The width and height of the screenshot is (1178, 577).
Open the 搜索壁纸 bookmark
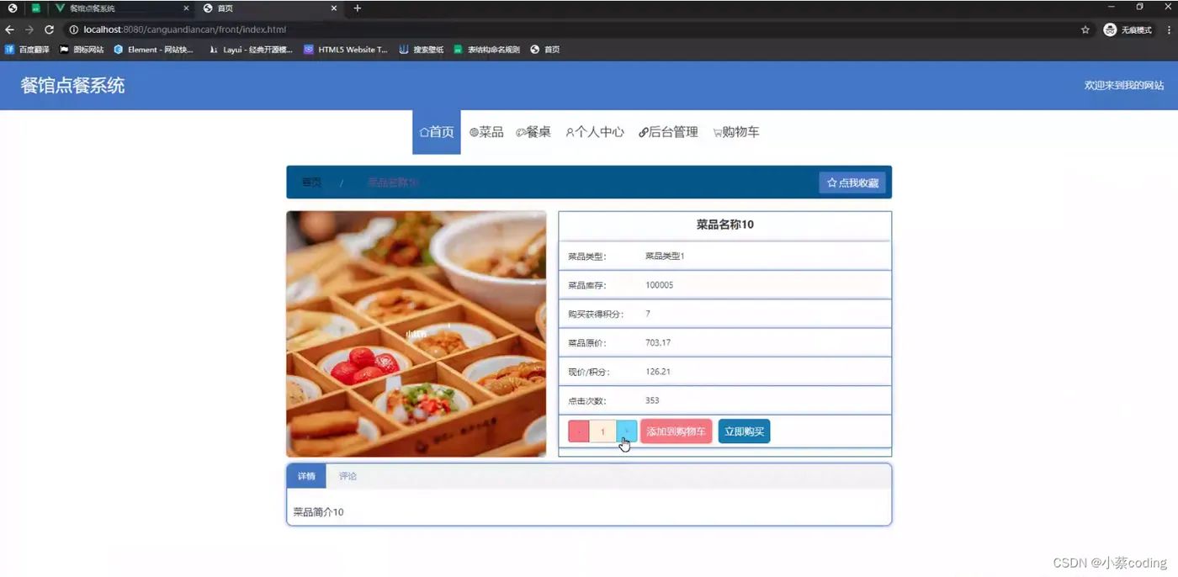coord(422,50)
